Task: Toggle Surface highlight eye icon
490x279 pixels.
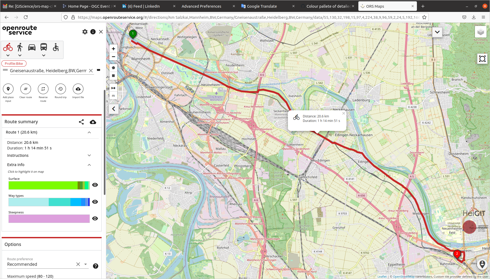Action: pyautogui.click(x=95, y=185)
